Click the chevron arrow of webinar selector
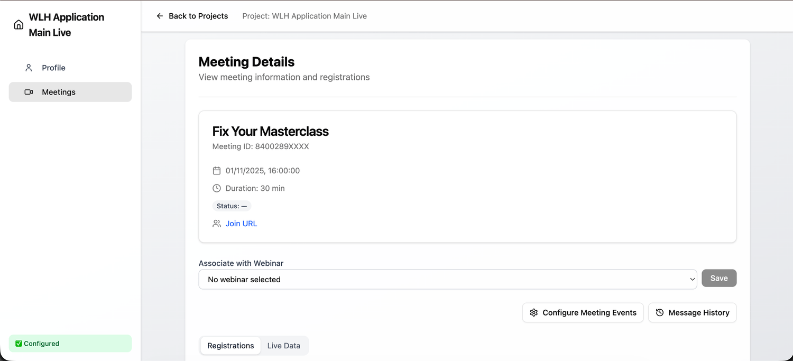 (693, 279)
